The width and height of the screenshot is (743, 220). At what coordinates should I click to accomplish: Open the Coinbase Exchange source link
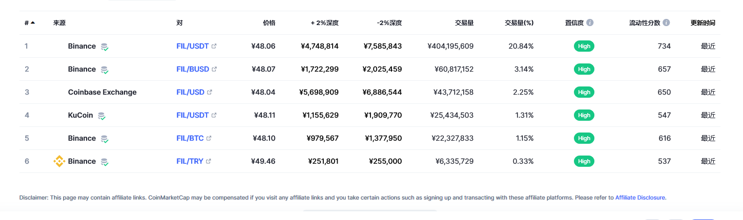102,92
